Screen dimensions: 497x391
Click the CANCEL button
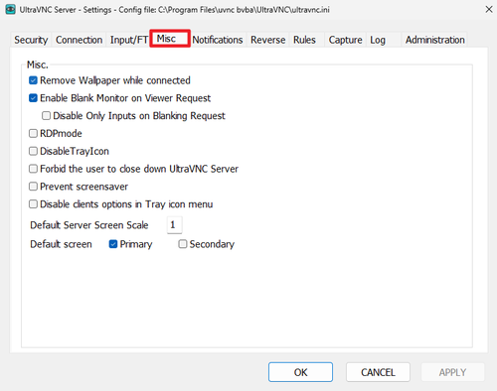point(378,372)
